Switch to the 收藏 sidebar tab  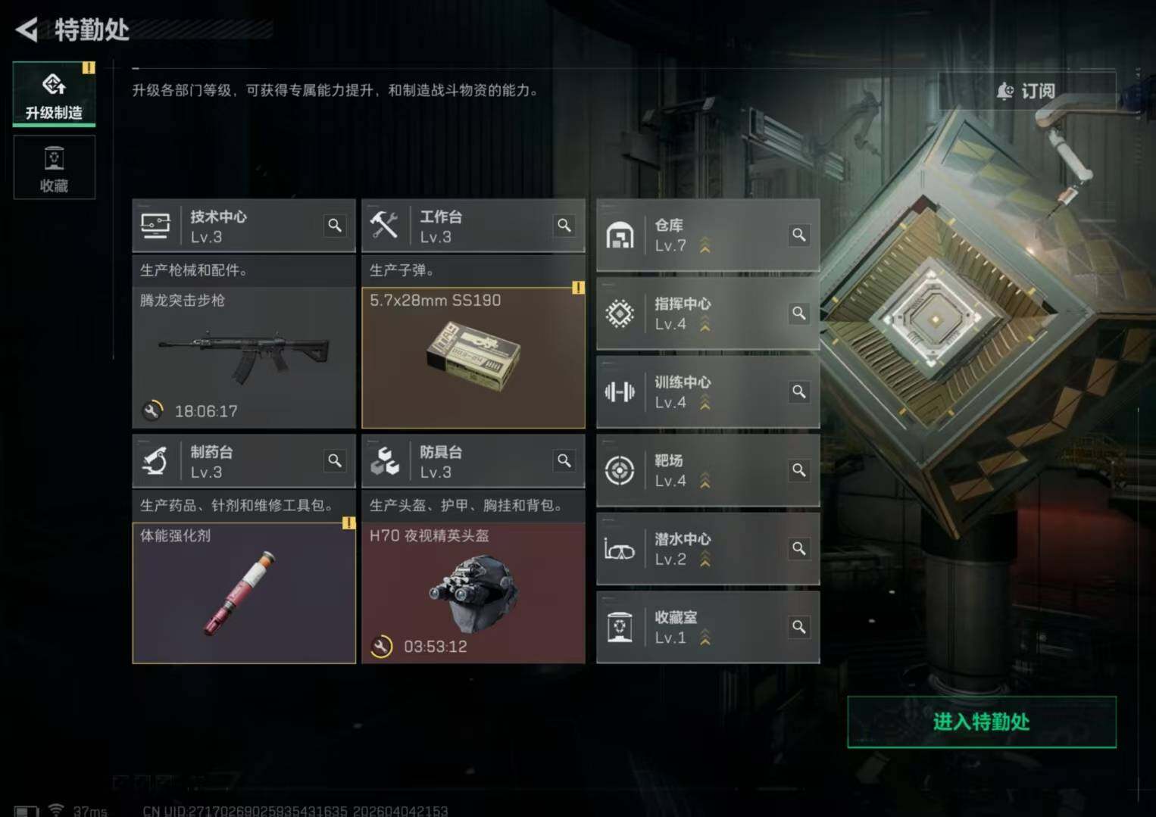click(54, 167)
